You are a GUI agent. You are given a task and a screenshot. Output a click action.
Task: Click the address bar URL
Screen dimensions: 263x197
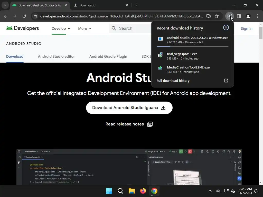(121, 16)
